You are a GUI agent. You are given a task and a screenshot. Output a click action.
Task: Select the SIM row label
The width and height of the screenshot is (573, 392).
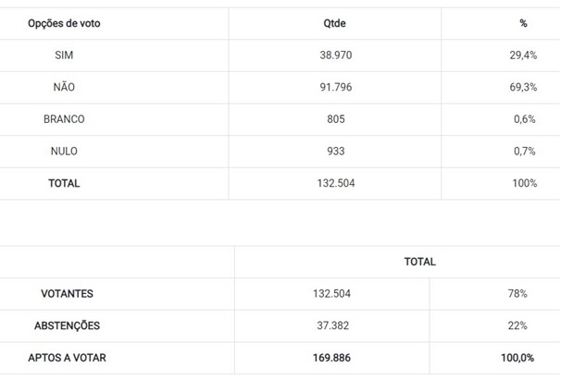click(x=64, y=55)
